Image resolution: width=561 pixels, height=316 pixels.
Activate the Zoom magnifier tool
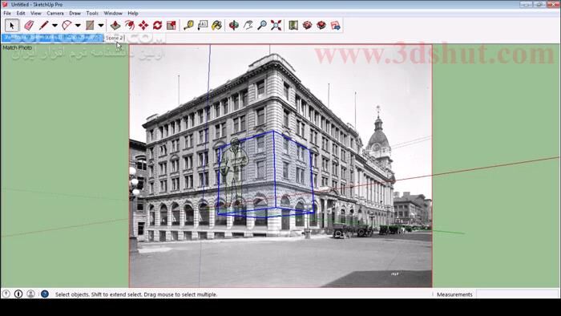tap(262, 26)
